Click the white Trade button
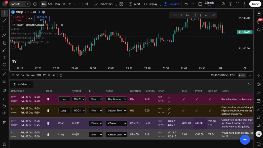Viewport: 263px width, 148px height. click(x=255, y=4)
